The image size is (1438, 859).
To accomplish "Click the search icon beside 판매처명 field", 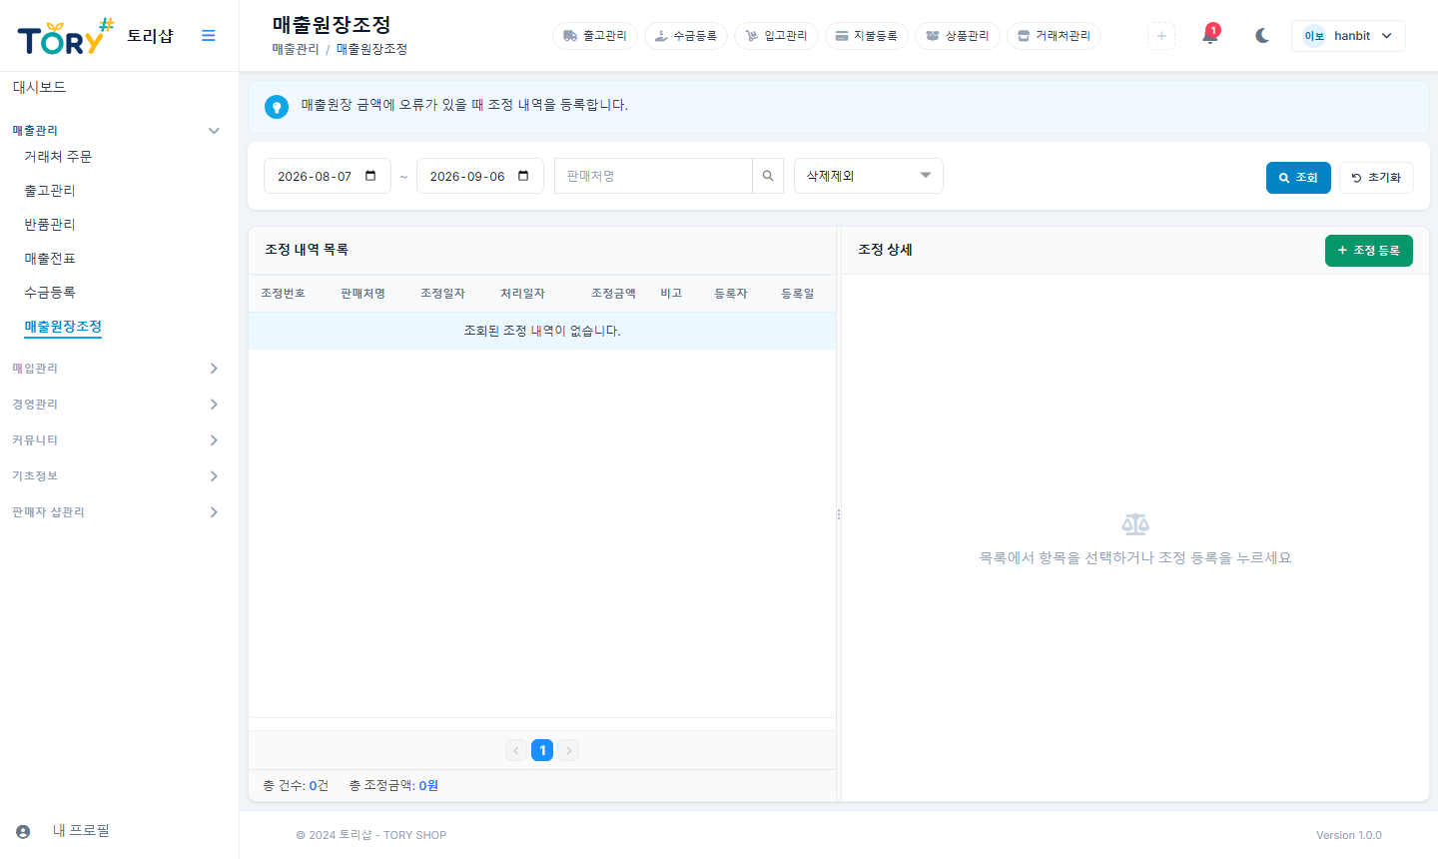I will pyautogui.click(x=768, y=176).
